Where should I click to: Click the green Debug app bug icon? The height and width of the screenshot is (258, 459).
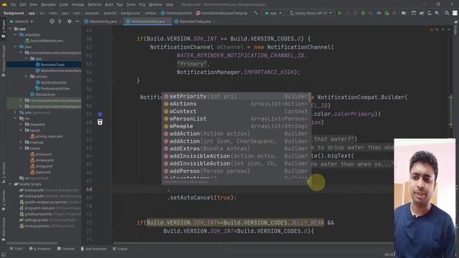tap(363, 13)
